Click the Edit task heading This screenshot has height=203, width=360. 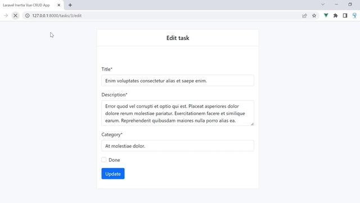[178, 38]
